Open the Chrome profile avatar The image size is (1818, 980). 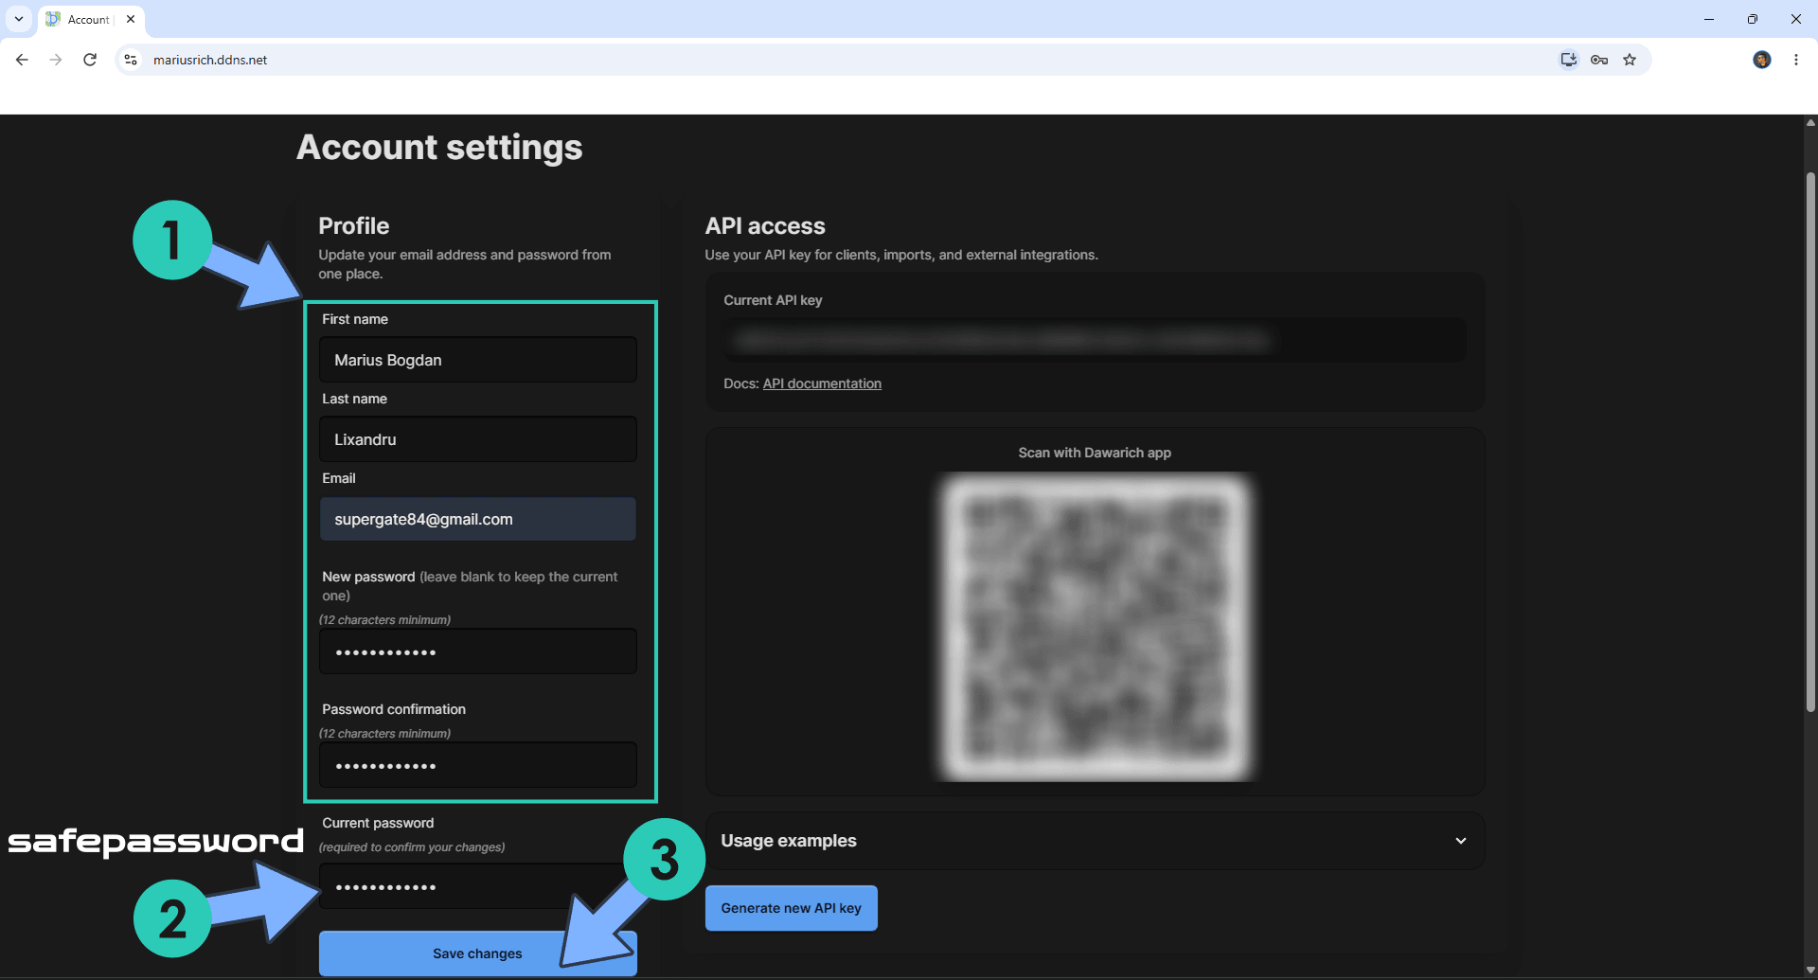click(1762, 60)
